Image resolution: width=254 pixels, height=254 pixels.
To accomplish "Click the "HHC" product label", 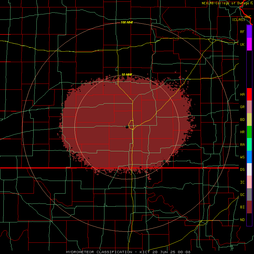I will click(248, 17).
